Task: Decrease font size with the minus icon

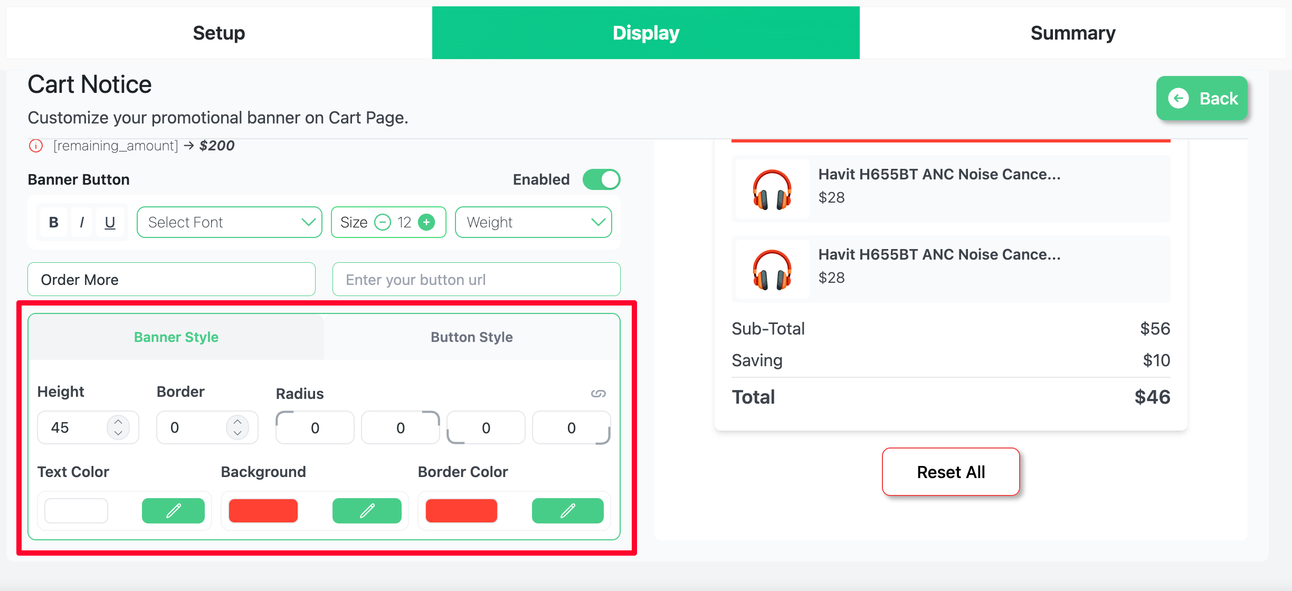Action: [383, 222]
